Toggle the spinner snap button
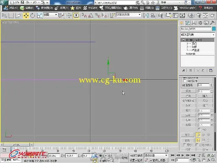This screenshot has height=163, width=217. [104, 16]
